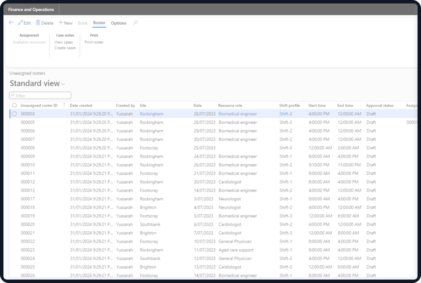Open the search magnifier in the toolbar
The height and width of the screenshot is (283, 421).
click(136, 23)
